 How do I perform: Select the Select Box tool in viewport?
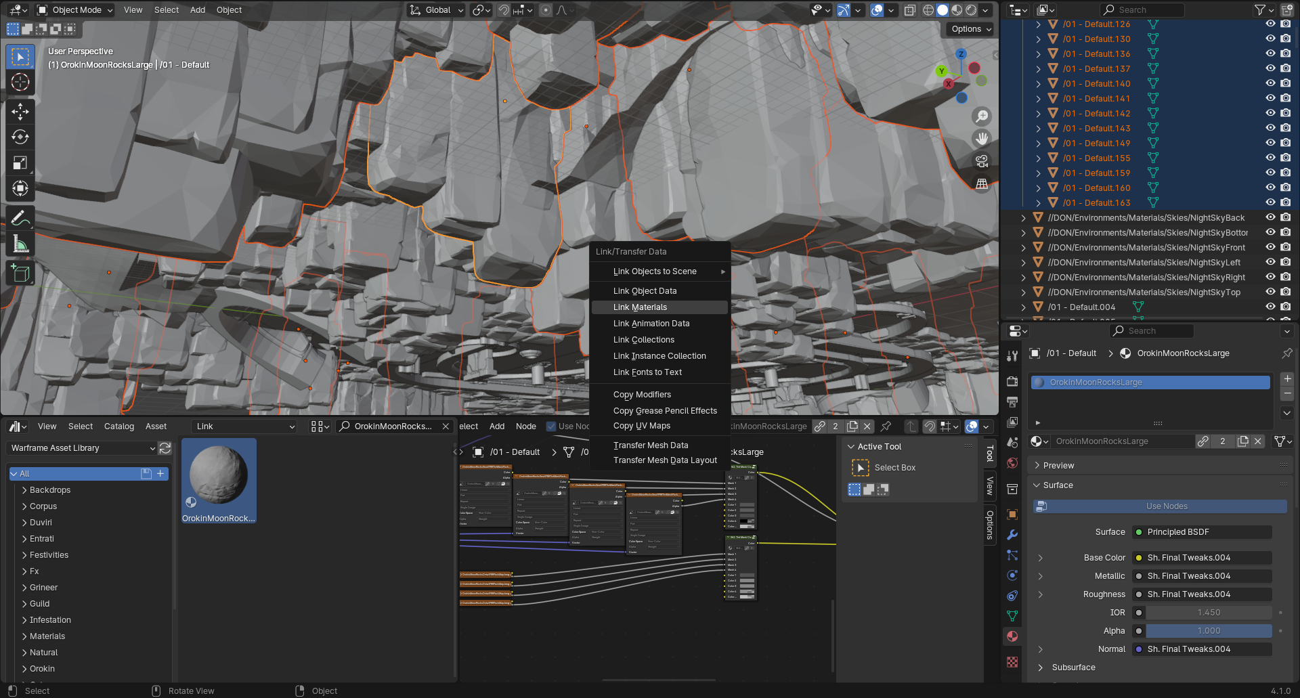click(20, 57)
